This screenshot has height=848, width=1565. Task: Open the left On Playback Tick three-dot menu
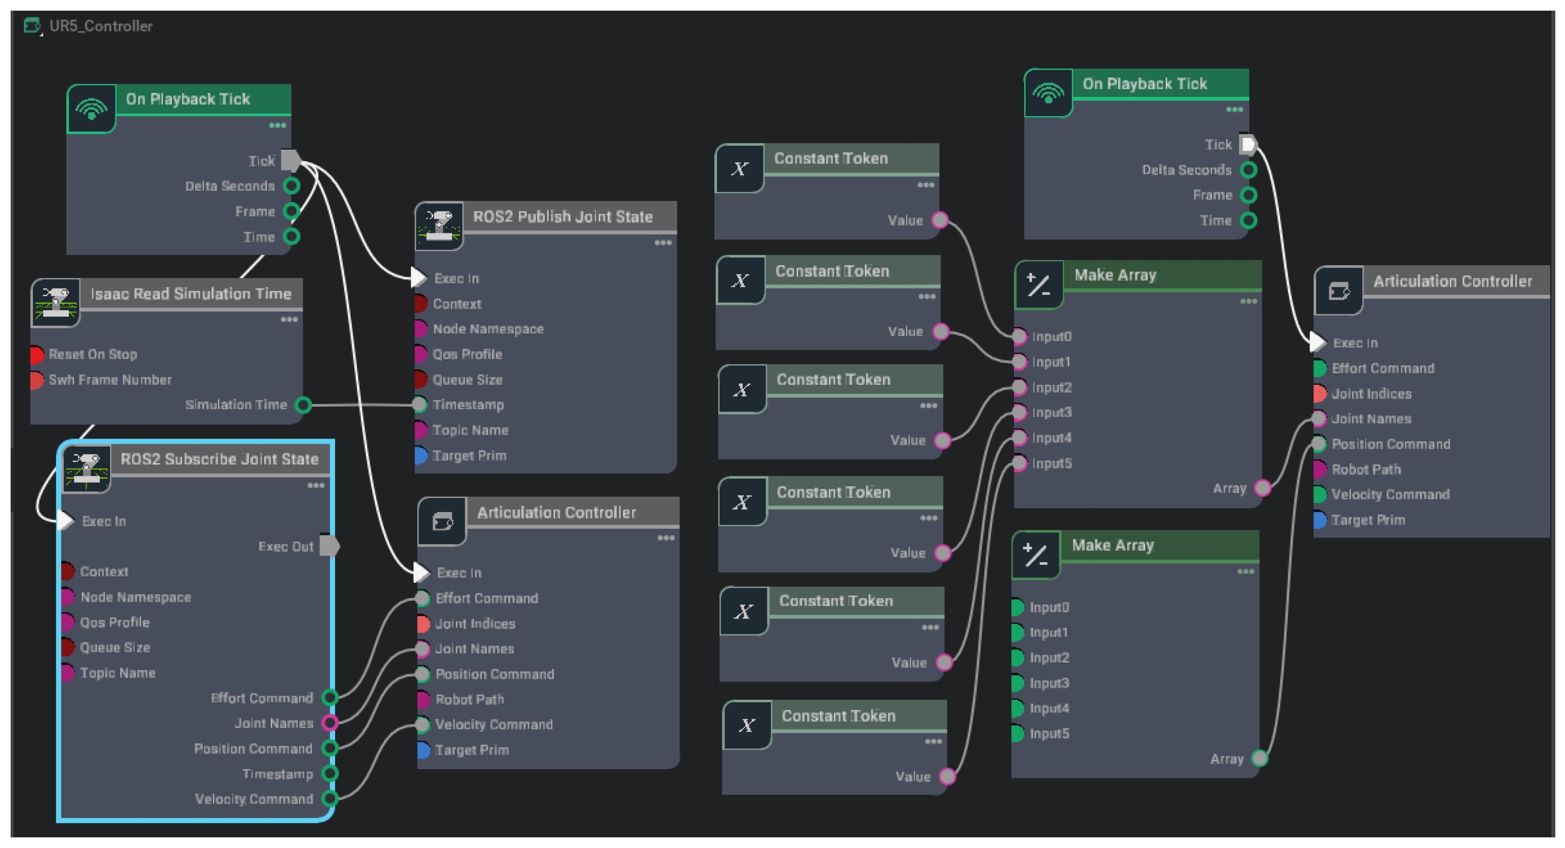[277, 125]
